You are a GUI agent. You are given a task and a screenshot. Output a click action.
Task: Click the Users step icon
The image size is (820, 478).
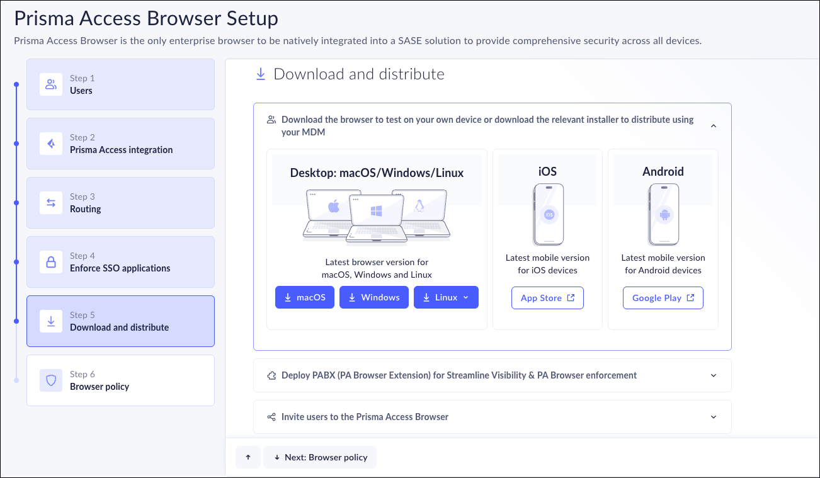(51, 84)
